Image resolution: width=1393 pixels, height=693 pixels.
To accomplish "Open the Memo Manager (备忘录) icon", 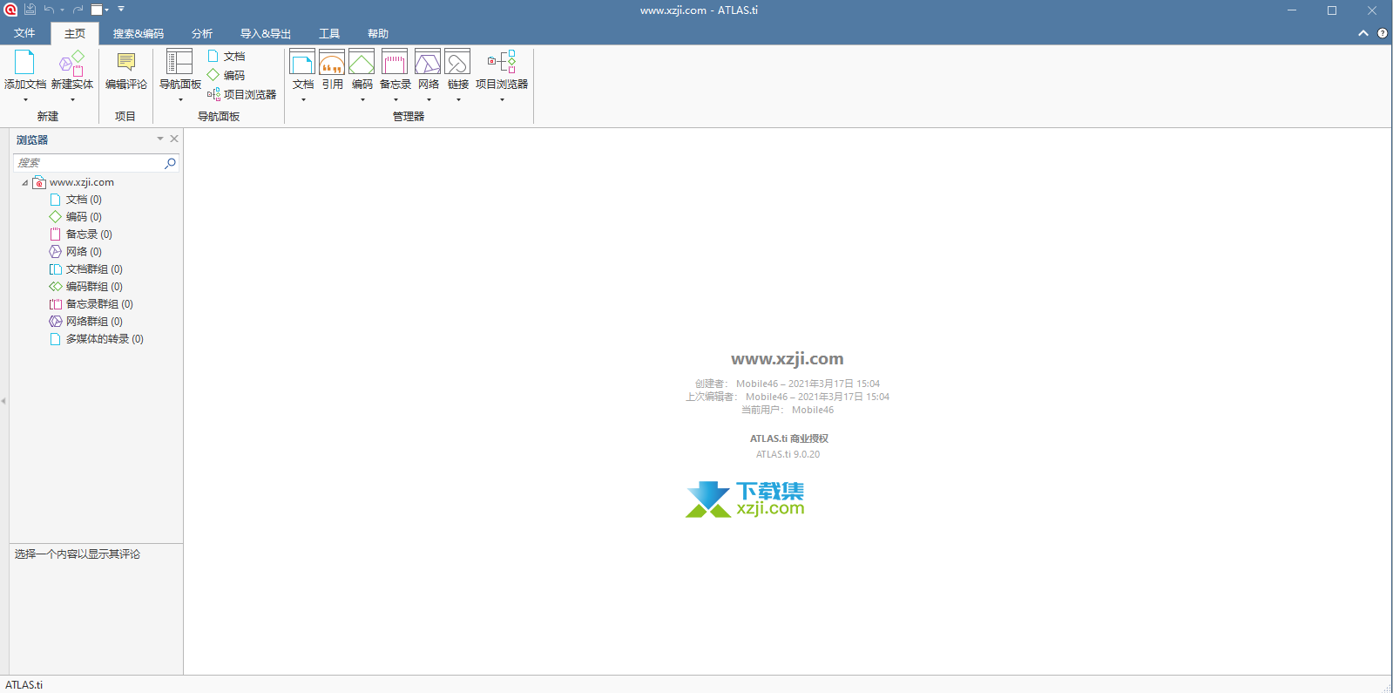I will click(x=395, y=62).
